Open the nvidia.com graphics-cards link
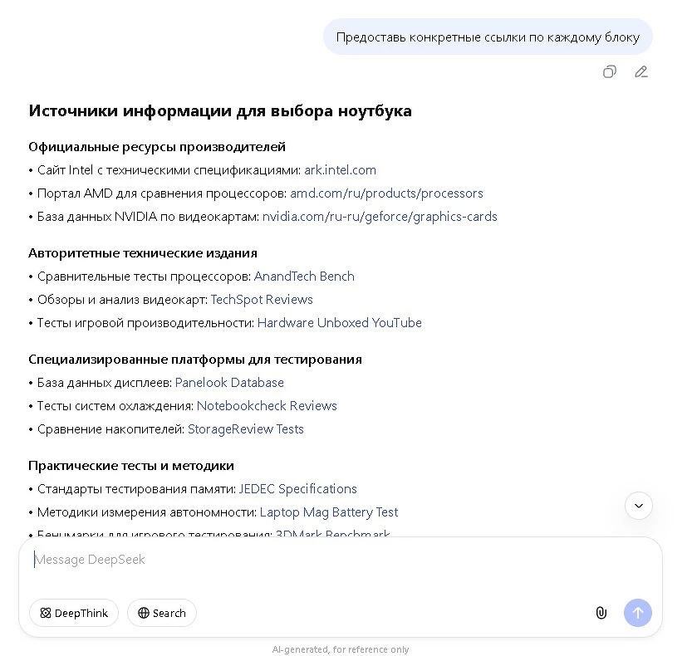Screen dimensions: 692x656 tap(380, 217)
